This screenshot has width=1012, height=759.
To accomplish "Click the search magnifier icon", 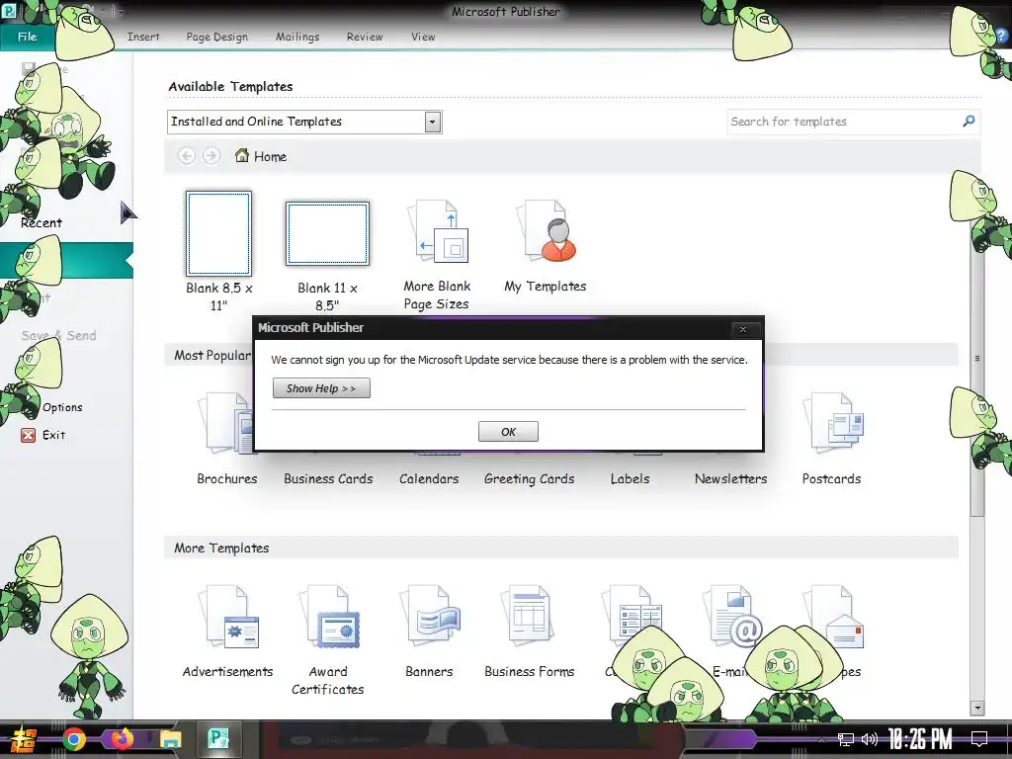I will click(x=969, y=122).
